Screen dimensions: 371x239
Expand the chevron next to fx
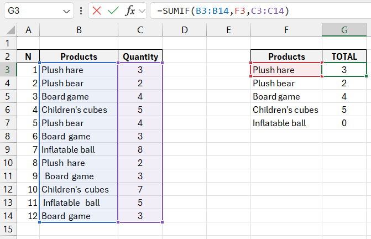tap(142, 11)
